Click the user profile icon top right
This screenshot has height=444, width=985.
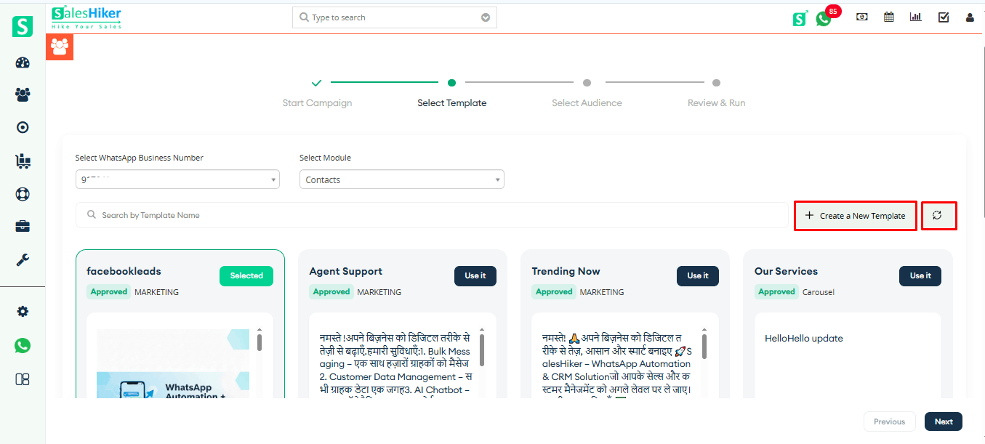970,17
